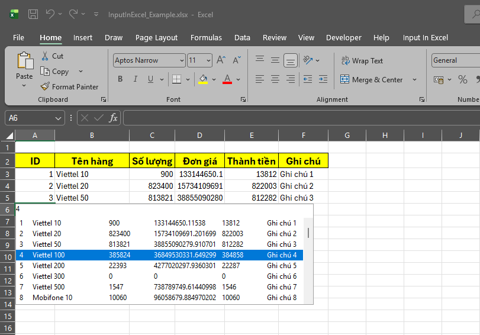The width and height of the screenshot is (480, 335).
Task: Set Middle Align for cell
Action: pyautogui.click(x=275, y=60)
